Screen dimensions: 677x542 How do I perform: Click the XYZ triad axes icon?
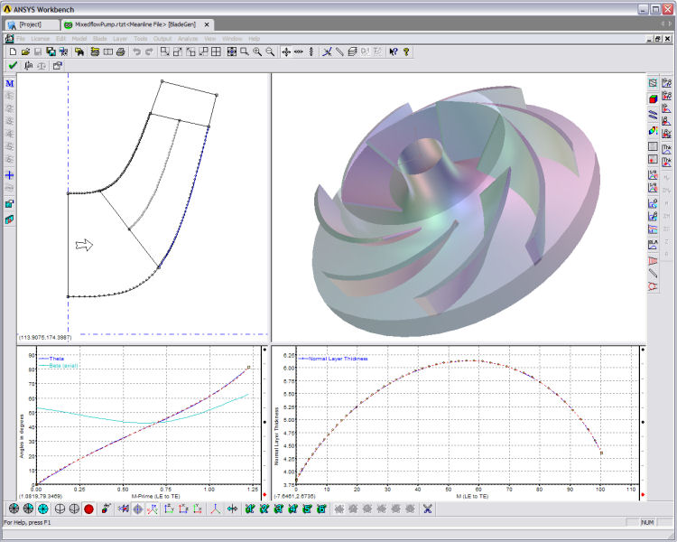click(216, 509)
